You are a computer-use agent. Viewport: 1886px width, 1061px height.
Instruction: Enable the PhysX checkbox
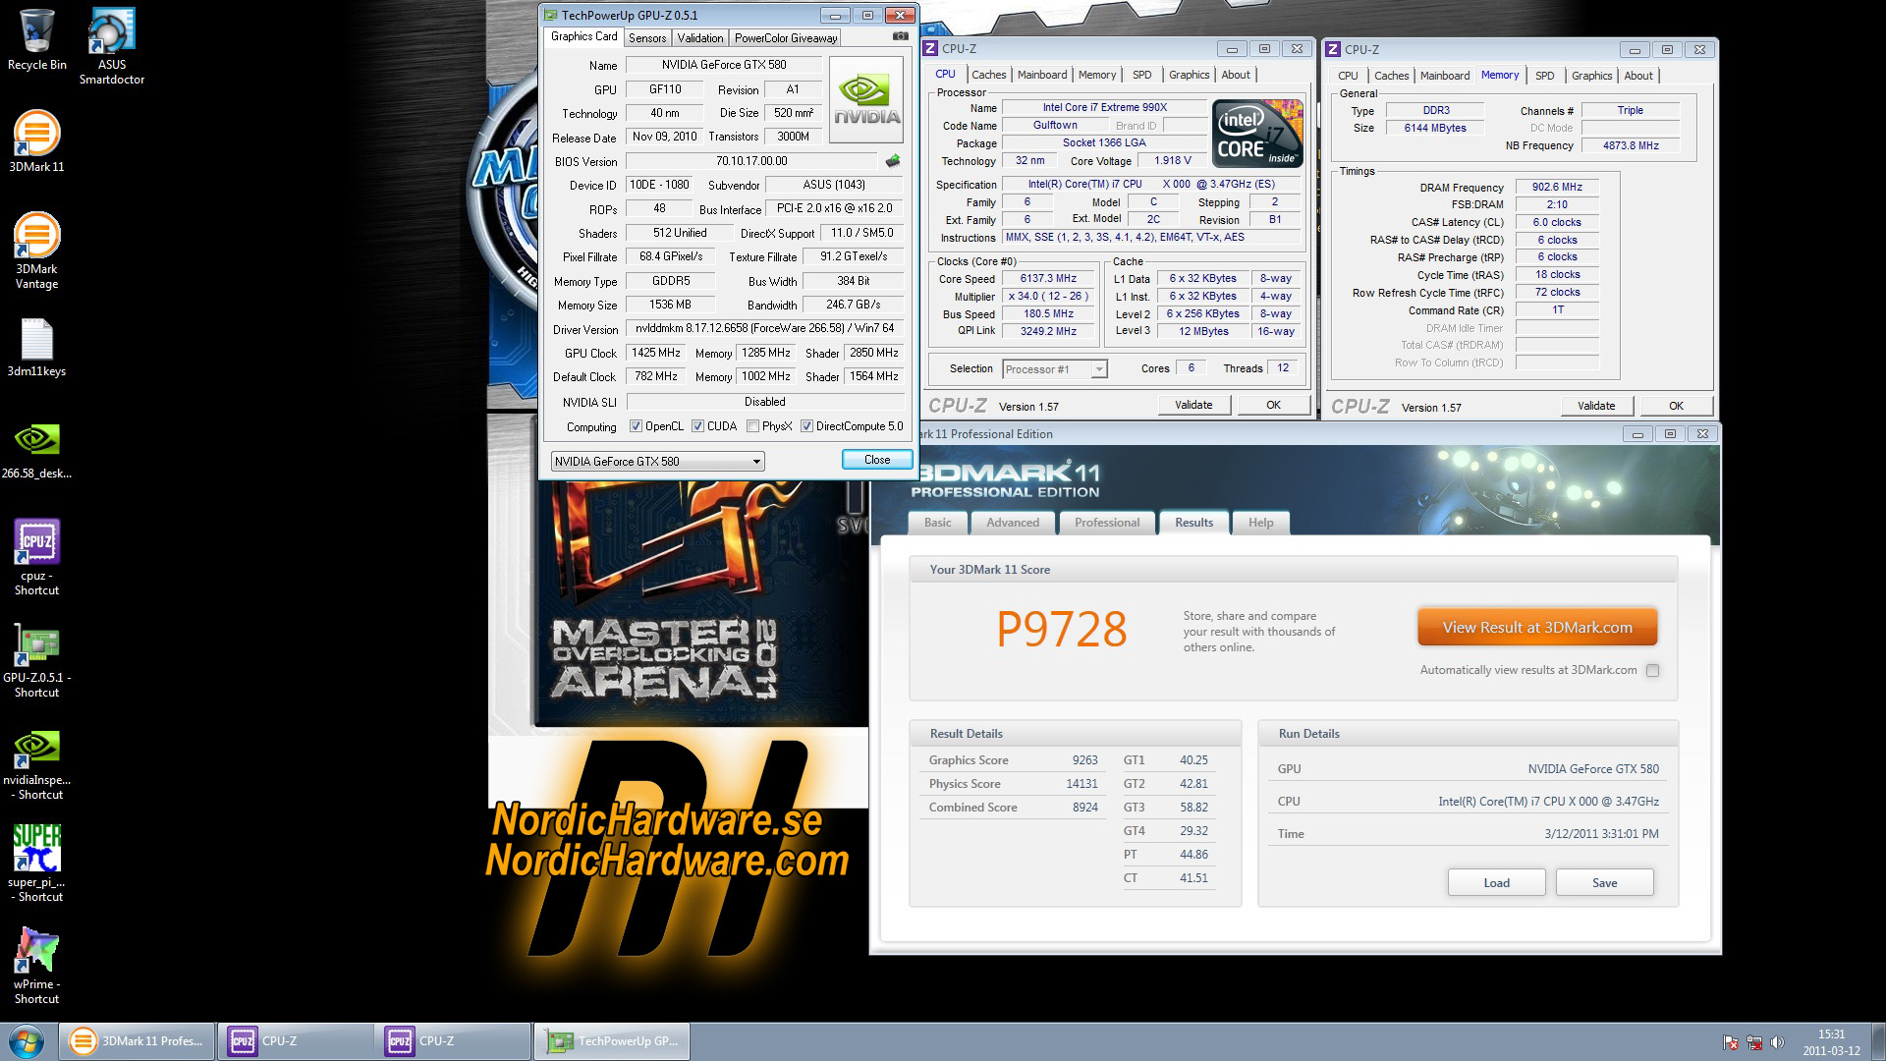coord(752,426)
